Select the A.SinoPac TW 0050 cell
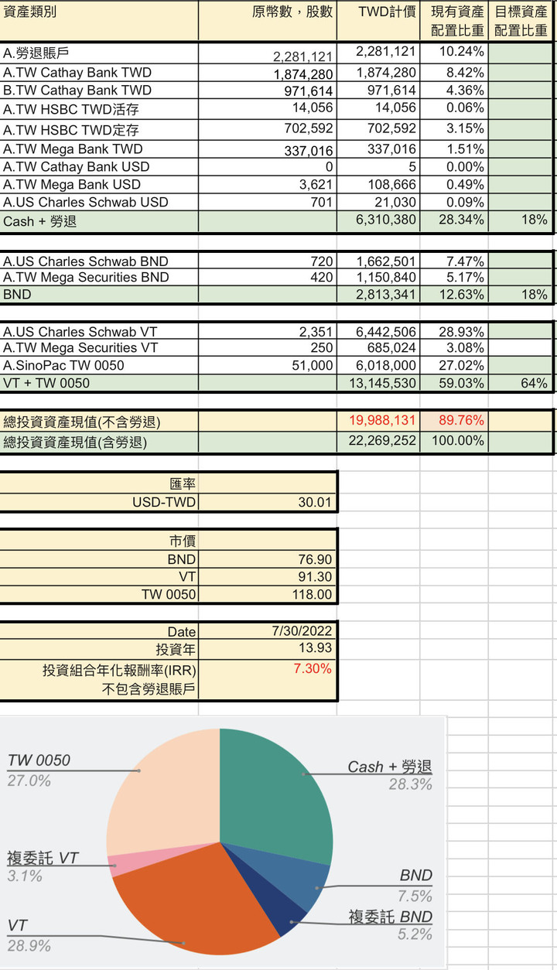This screenshot has width=557, height=970. tap(99, 365)
